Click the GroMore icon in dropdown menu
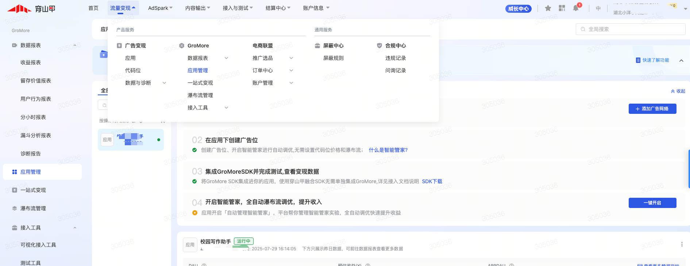The image size is (690, 266). coord(182,46)
